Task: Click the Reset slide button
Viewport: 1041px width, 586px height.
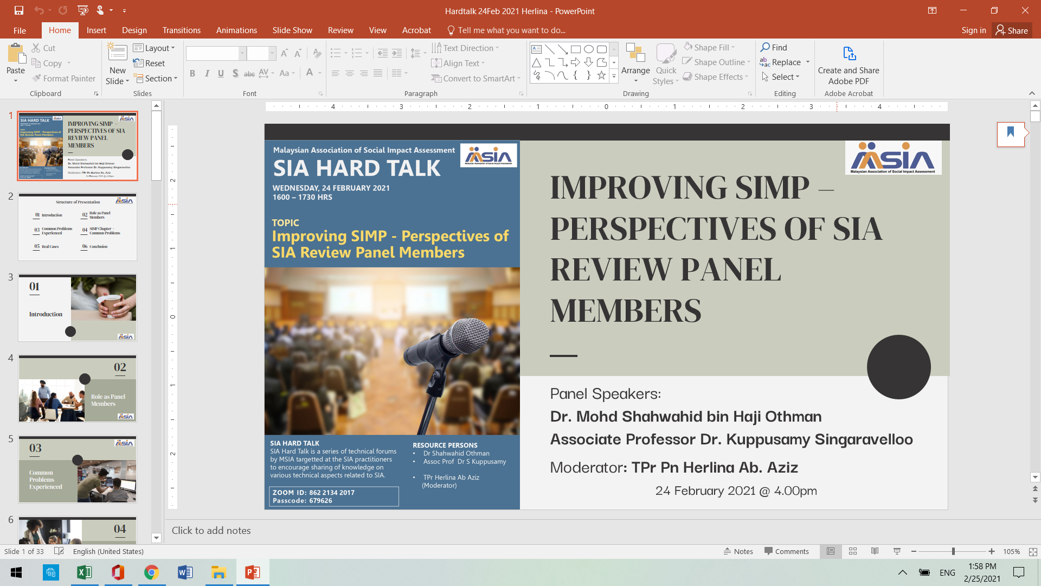Action: click(x=149, y=63)
